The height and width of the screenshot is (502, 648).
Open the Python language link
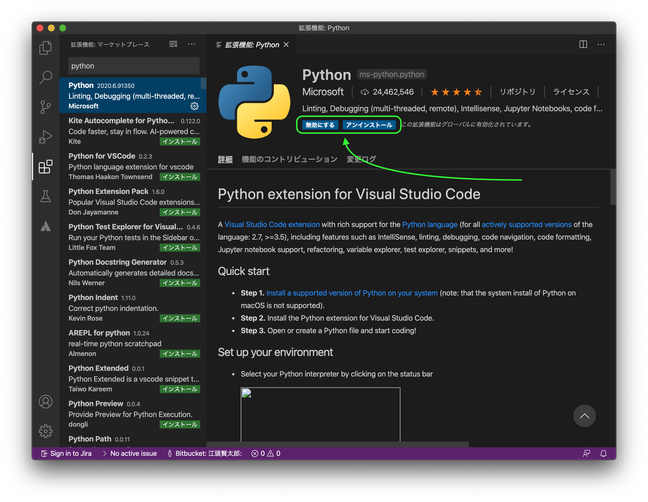pos(430,224)
